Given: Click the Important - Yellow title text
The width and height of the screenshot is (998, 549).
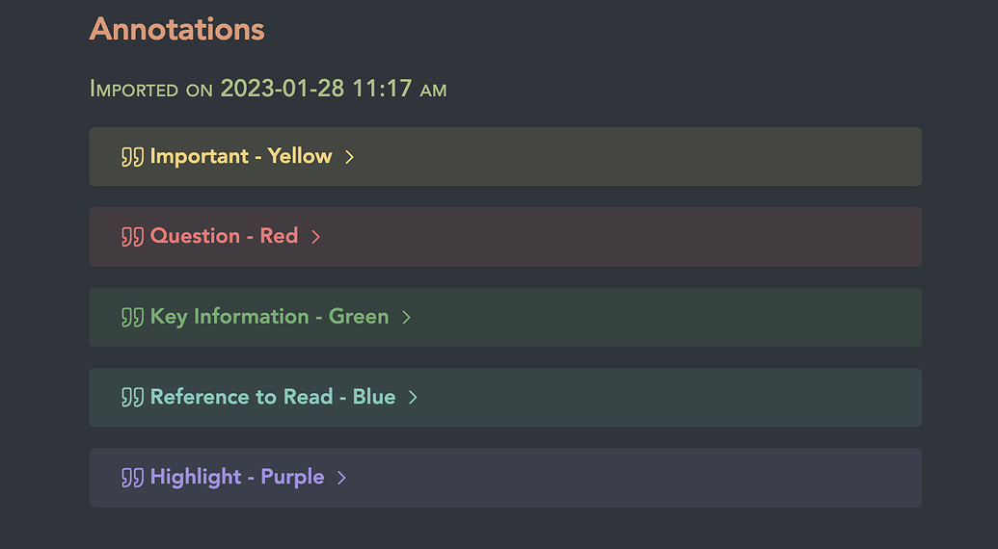Looking at the screenshot, I should [241, 156].
